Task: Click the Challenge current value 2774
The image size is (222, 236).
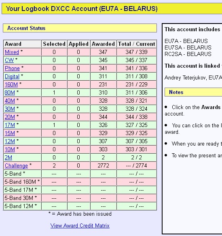Action: point(142,166)
